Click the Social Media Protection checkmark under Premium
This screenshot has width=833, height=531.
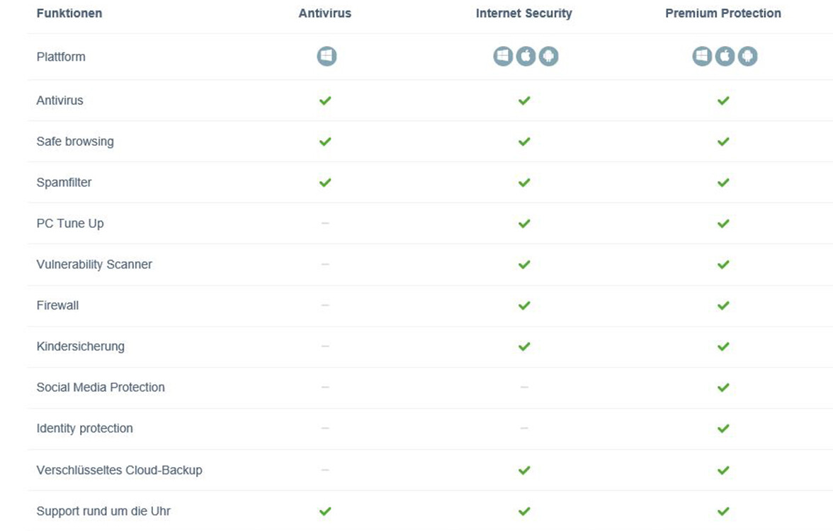click(x=723, y=388)
